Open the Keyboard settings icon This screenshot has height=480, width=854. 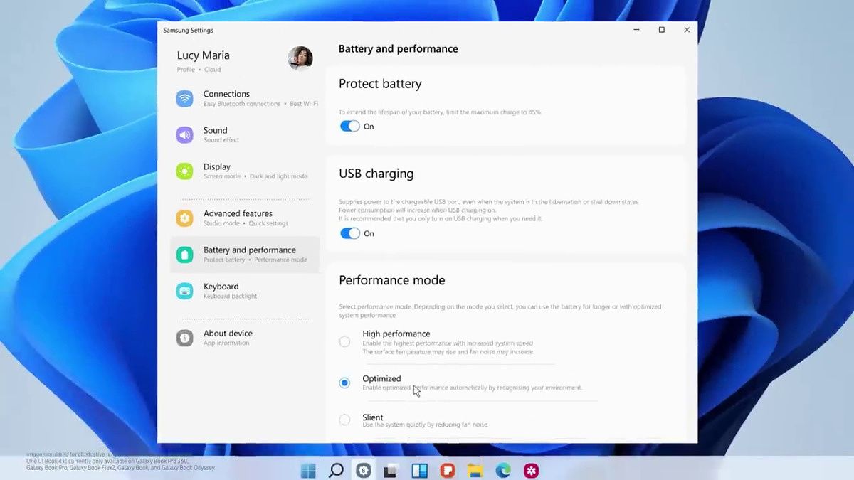click(184, 290)
